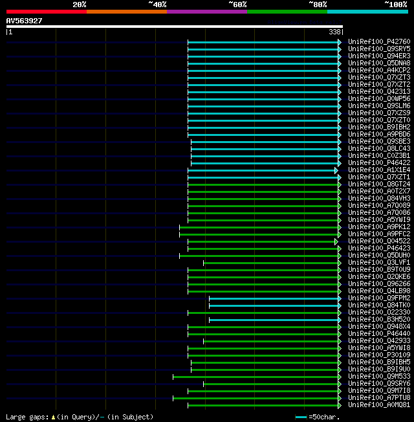This screenshot has width=414, height=422.
Task: Open UniRef100_Q8GT24 entry
Action: point(379,184)
